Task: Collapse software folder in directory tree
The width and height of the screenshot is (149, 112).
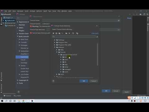Action: click(x=55, y=47)
